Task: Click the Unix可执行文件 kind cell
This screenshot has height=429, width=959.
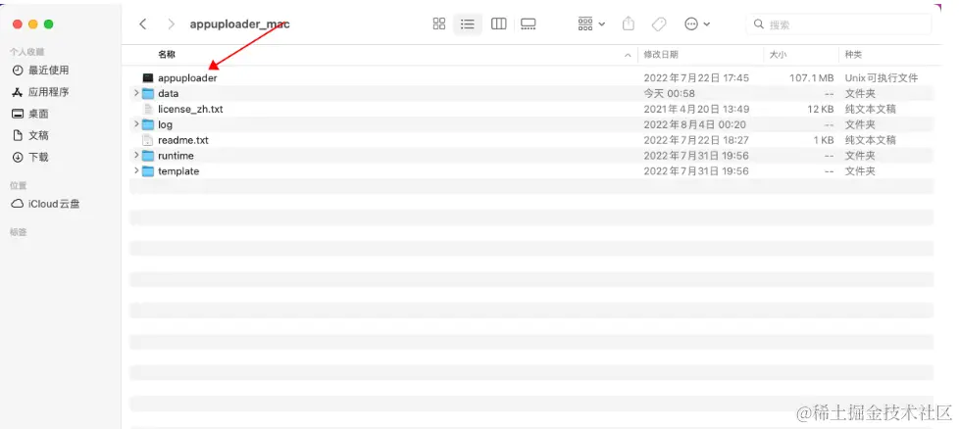Action: point(882,78)
